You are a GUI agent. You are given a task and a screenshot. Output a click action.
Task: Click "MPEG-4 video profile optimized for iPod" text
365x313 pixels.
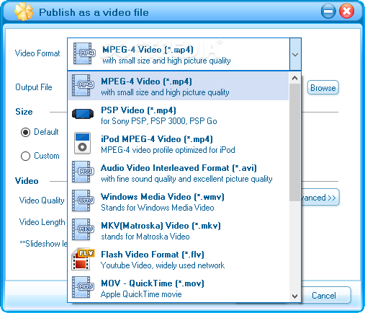(168, 150)
